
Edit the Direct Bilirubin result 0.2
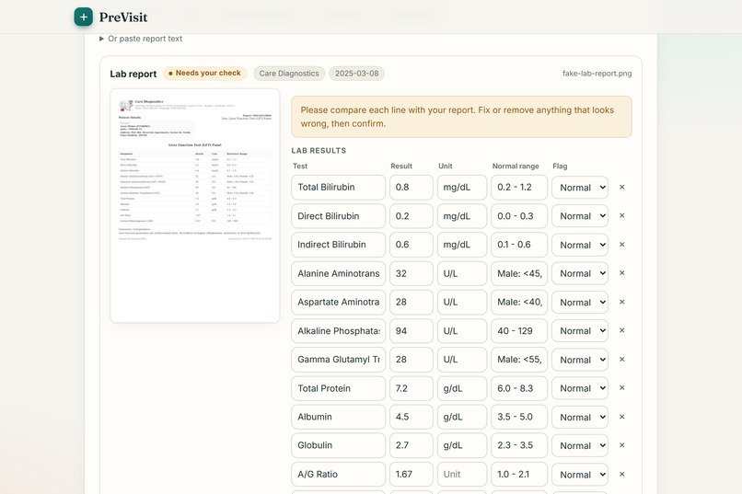(412, 216)
